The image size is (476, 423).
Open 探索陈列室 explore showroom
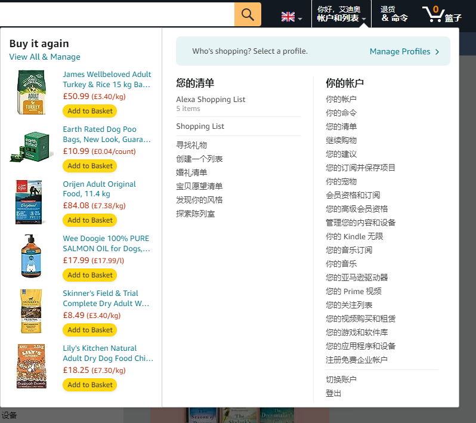[196, 214]
